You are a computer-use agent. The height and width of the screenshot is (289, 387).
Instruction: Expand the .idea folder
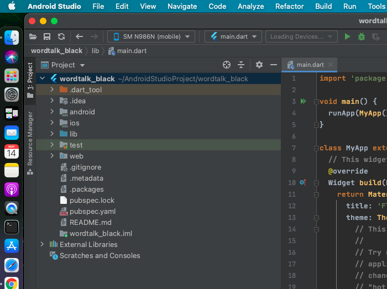[52, 101]
